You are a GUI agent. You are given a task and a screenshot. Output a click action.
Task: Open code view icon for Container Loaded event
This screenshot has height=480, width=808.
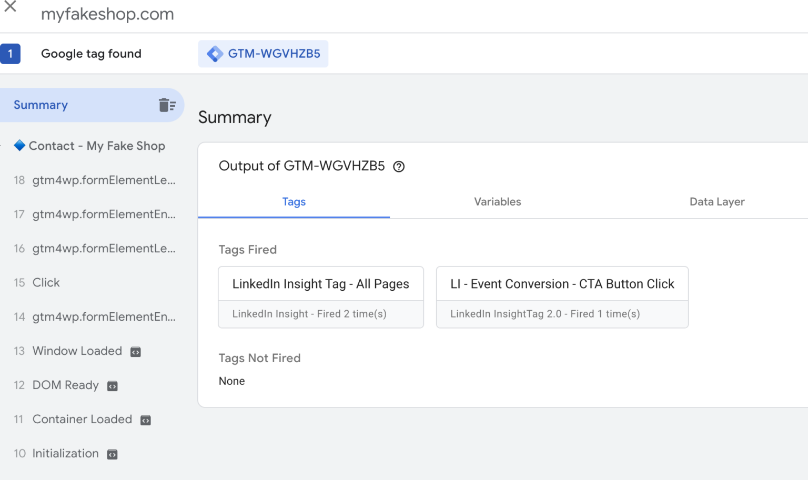[x=145, y=420]
